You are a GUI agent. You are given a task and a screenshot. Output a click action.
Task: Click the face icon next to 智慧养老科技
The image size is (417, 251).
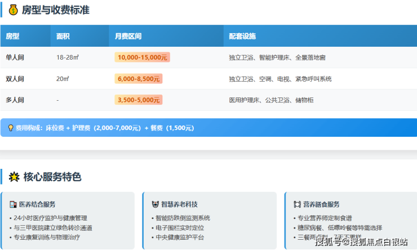156,204
